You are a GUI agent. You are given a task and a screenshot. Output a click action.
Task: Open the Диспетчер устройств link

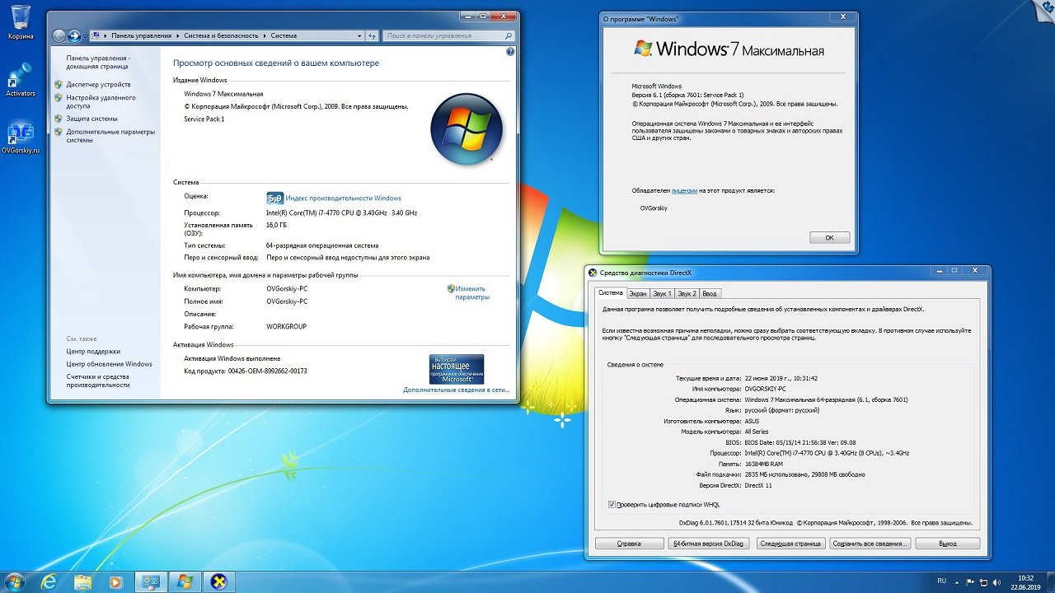98,85
